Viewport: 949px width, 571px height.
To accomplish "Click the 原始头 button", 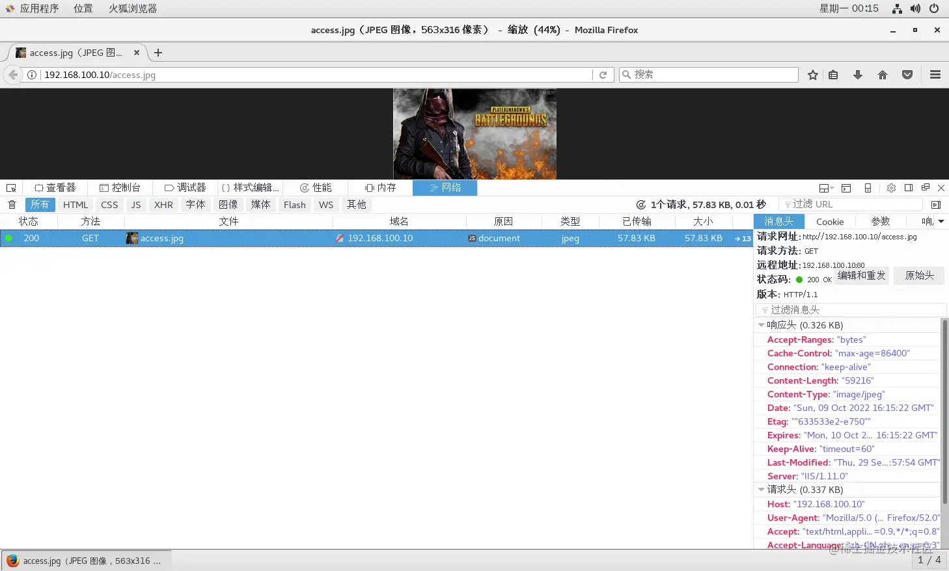I will tap(920, 276).
